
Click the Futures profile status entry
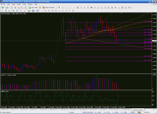(72, 112)
